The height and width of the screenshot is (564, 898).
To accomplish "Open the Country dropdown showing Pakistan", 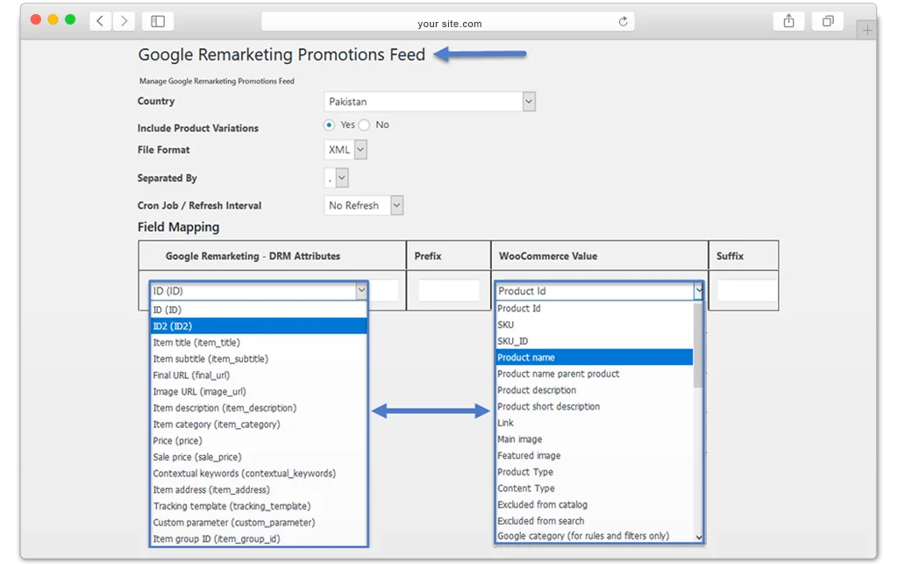I will [430, 102].
